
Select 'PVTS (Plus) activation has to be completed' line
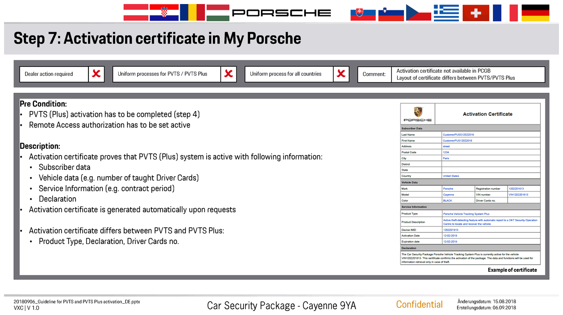(115, 115)
